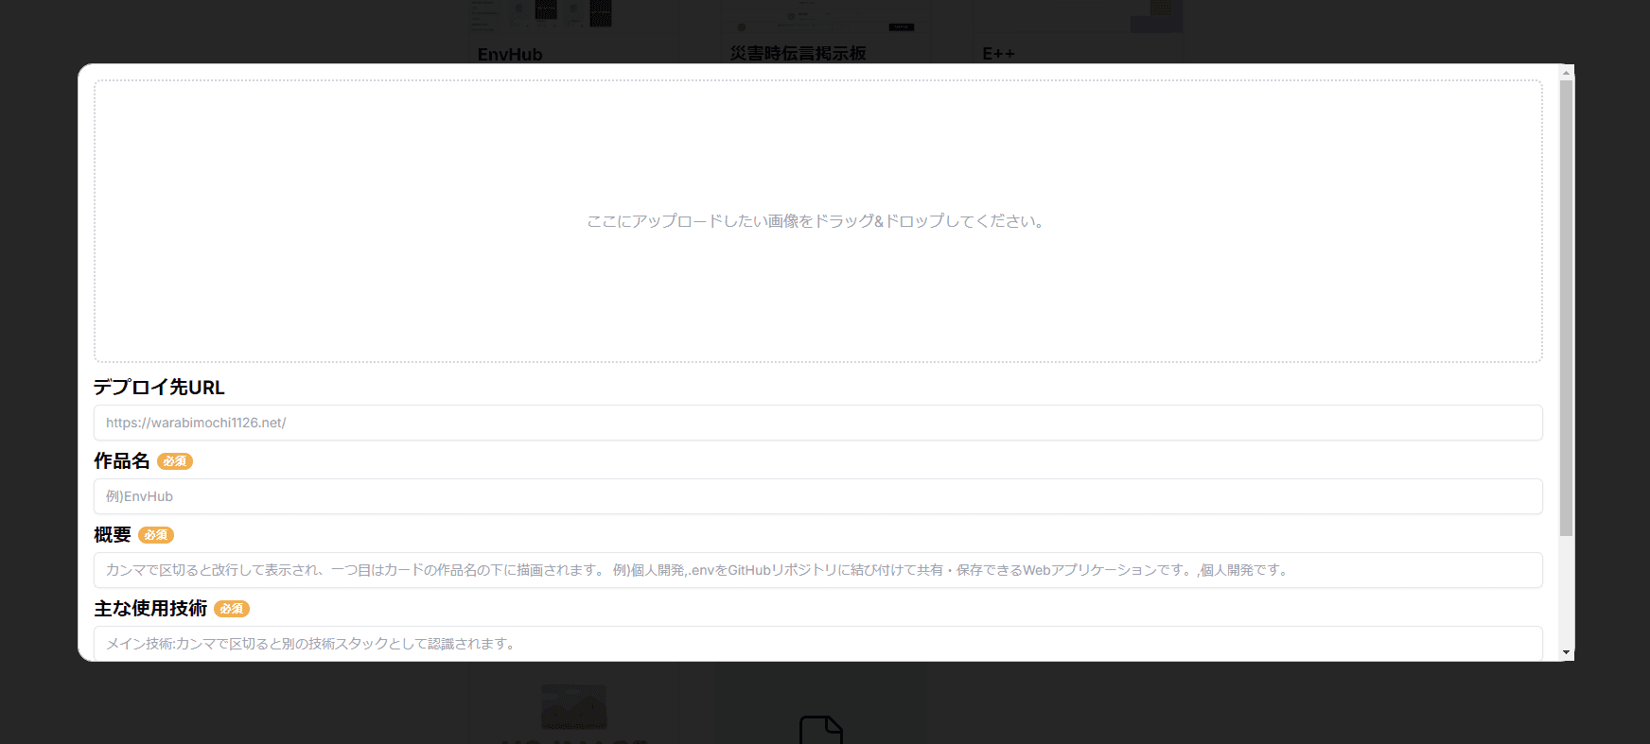Focus the デプロイ先URL input field
This screenshot has width=1650, height=744.
click(x=818, y=423)
